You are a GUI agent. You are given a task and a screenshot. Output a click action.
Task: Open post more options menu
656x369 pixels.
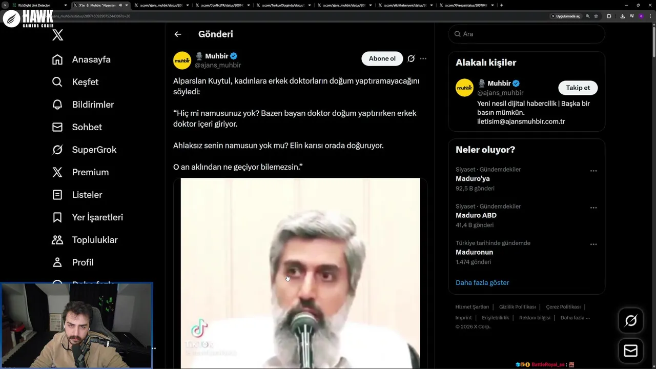423,58
